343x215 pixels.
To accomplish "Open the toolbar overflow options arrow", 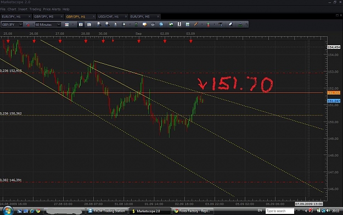I will point(247,25).
